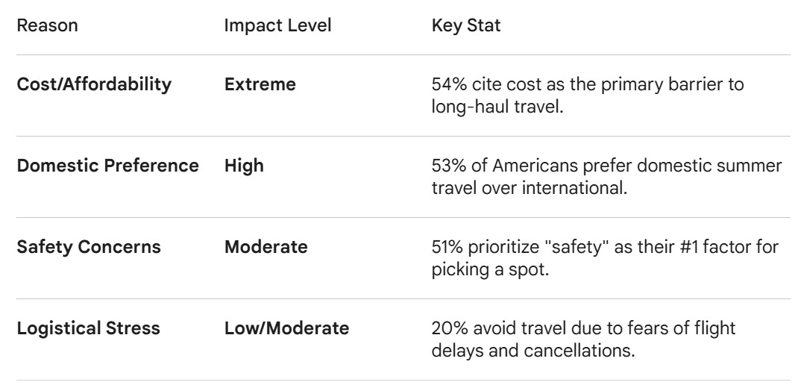The image size is (801, 385).
Task: Click the phrase travel over international
Action: point(530,188)
